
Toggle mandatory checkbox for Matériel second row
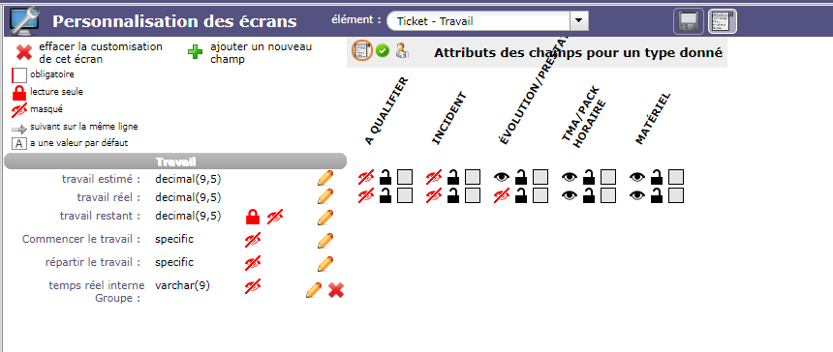pyautogui.click(x=676, y=195)
